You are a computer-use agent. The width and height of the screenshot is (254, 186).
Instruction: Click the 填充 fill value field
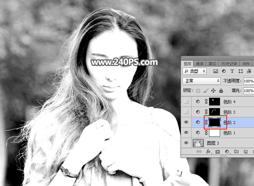point(249,91)
